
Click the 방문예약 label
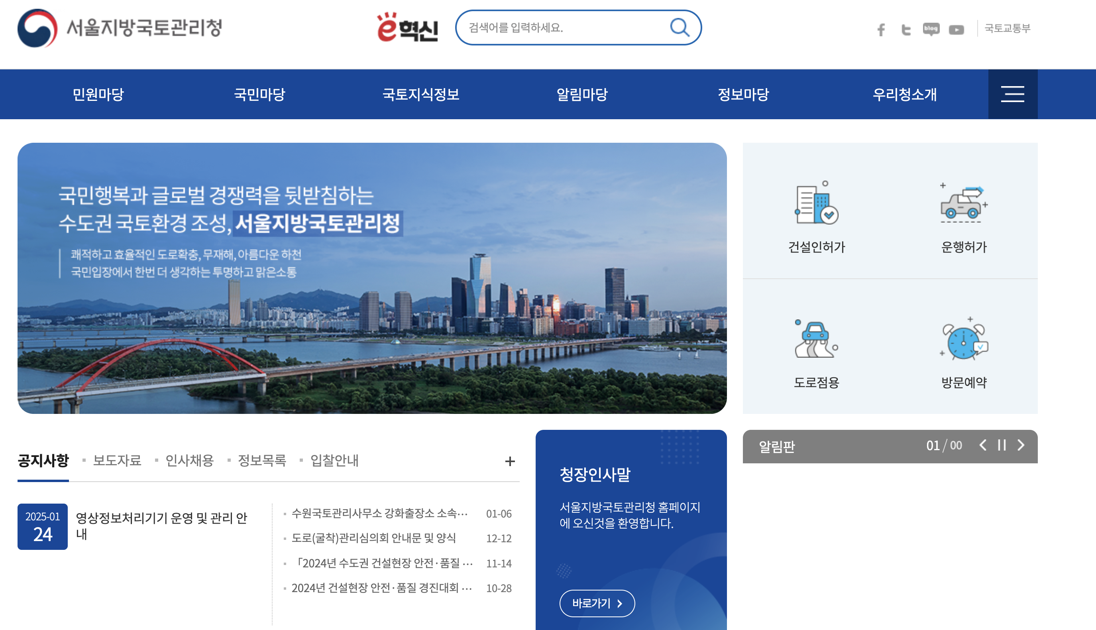pyautogui.click(x=964, y=382)
